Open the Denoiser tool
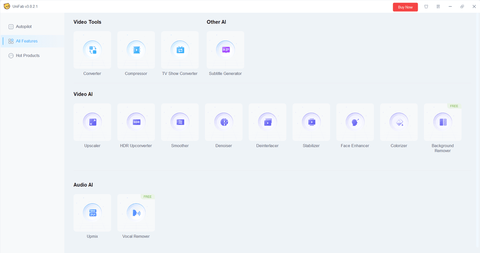 click(x=224, y=122)
